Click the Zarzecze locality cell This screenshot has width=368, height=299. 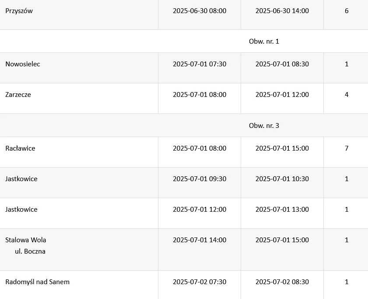[18, 95]
